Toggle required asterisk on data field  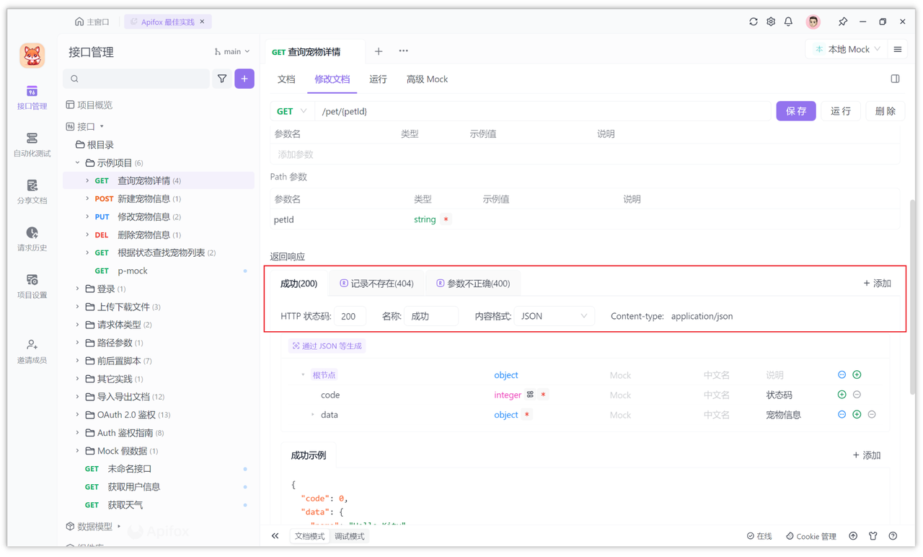(527, 415)
